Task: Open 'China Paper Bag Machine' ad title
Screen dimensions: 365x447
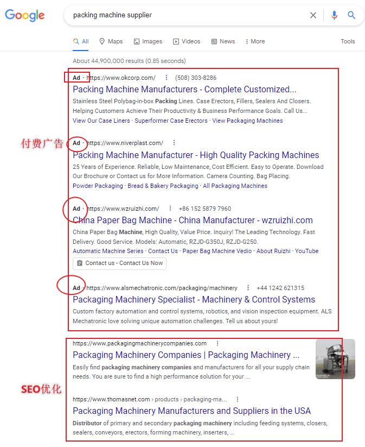Action: coord(193,220)
